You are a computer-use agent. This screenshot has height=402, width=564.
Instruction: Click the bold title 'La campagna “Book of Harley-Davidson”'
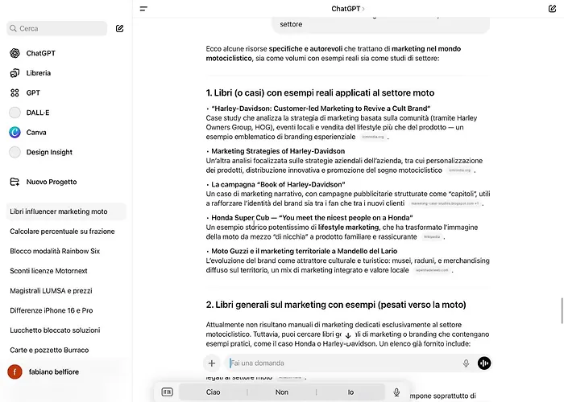click(x=278, y=184)
